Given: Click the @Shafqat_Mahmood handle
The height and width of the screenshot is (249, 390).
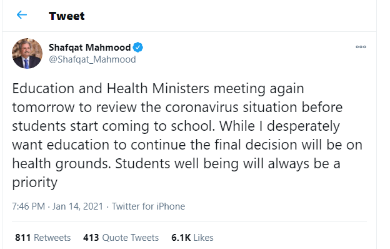Looking at the screenshot, I should [92, 59].
